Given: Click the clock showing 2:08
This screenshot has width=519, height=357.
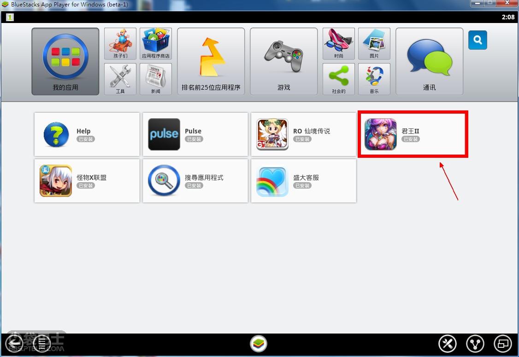Looking at the screenshot, I should [x=508, y=17].
